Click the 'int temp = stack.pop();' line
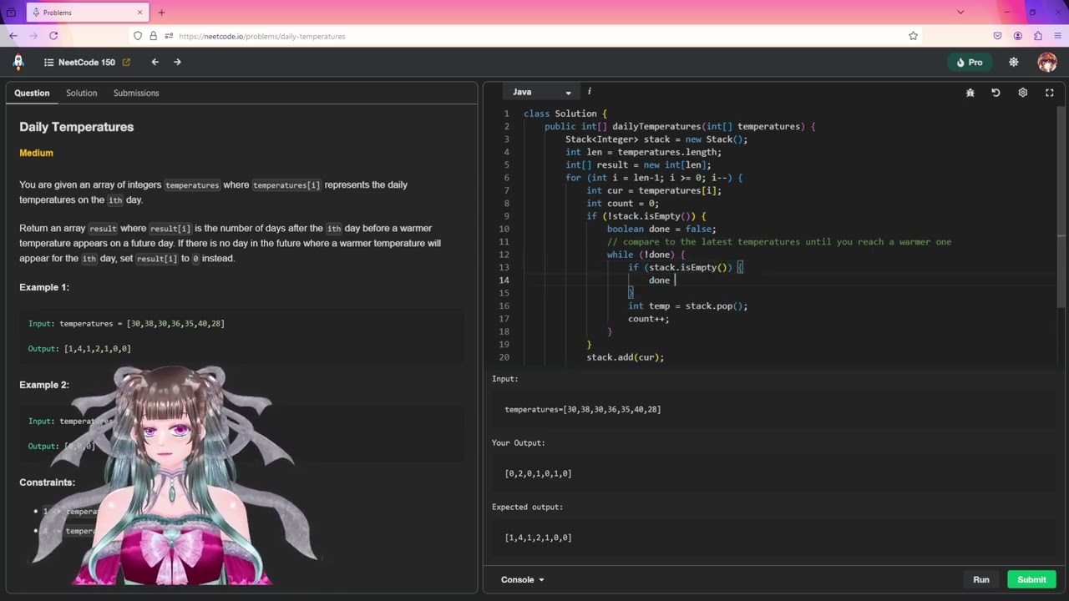 coord(688,306)
